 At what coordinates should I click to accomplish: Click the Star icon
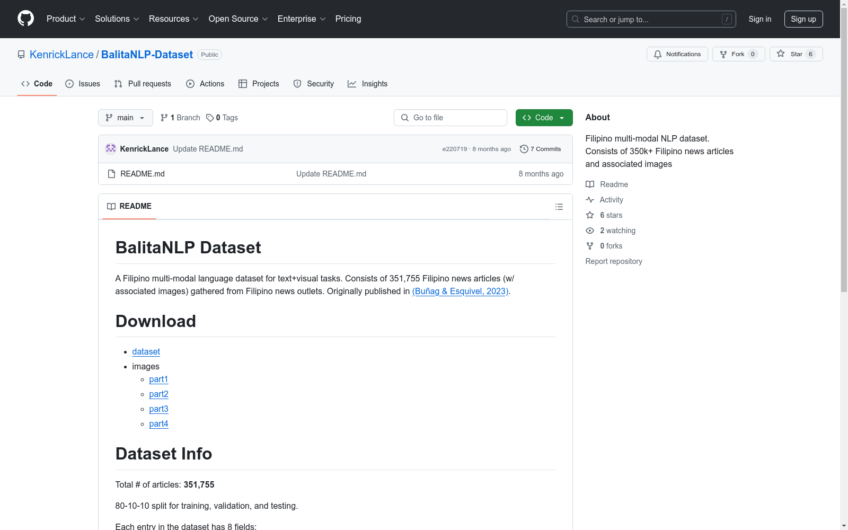click(781, 54)
